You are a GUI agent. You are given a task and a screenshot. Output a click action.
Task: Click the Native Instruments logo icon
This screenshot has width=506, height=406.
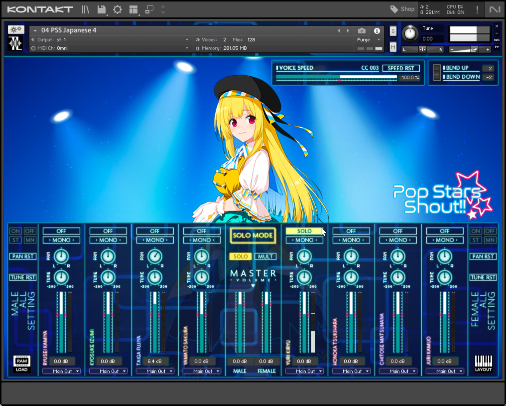point(494,9)
